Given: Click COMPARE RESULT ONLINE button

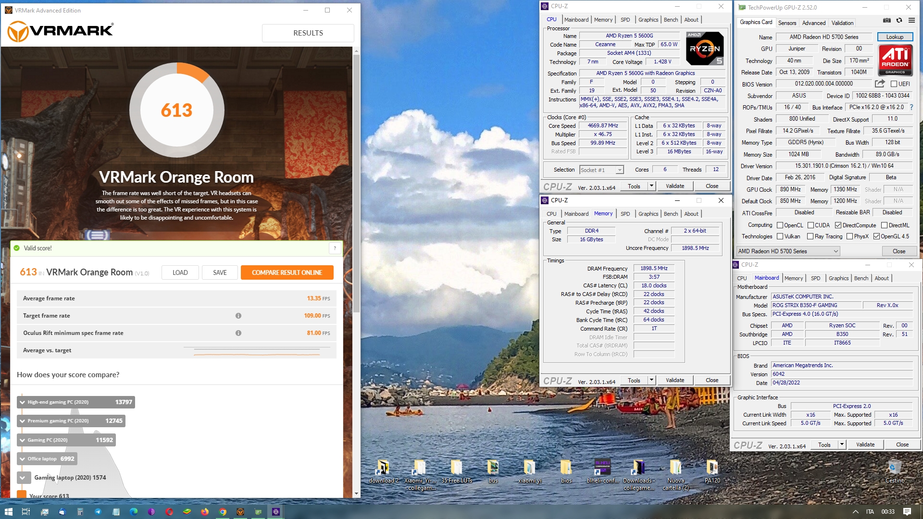Looking at the screenshot, I should (287, 272).
